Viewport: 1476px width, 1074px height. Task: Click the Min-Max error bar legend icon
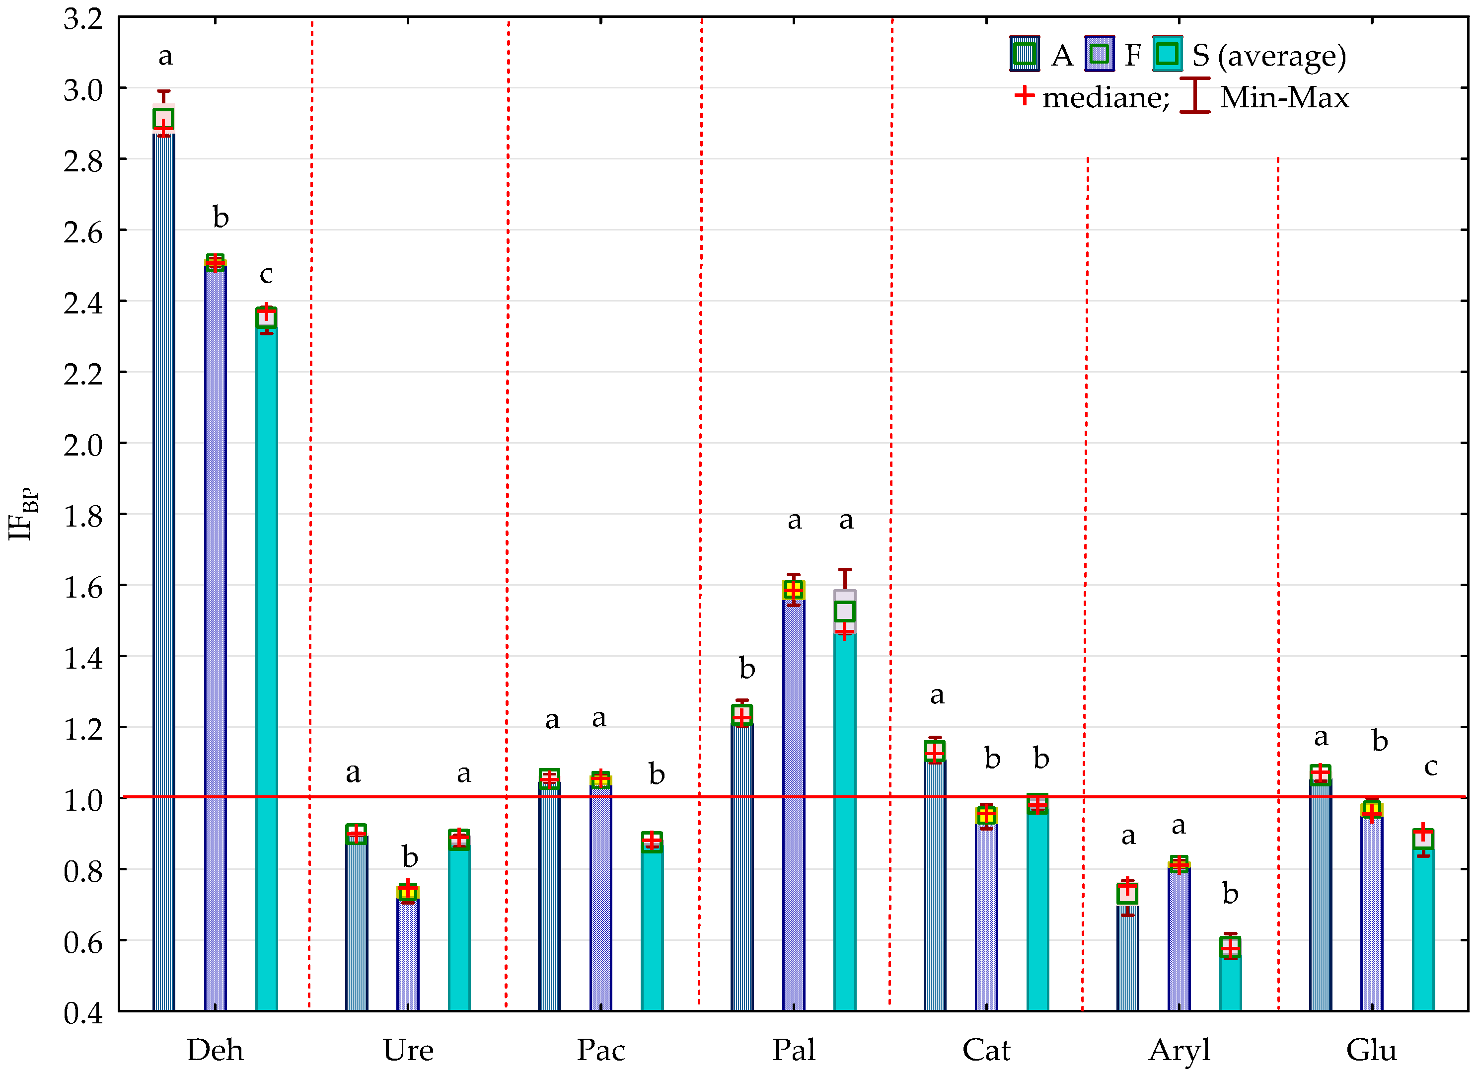point(1194,96)
